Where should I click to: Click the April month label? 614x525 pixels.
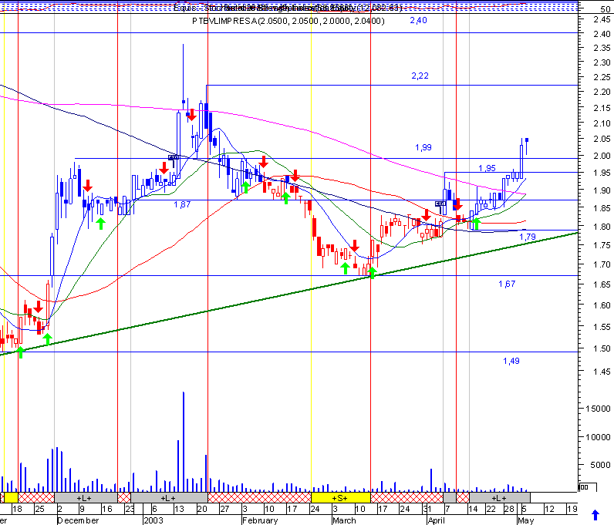[x=437, y=520]
